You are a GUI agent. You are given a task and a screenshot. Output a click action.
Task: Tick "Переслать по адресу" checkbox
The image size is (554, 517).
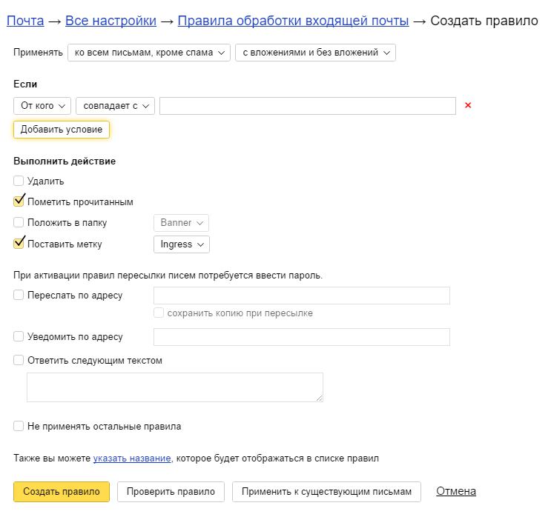tap(19, 295)
